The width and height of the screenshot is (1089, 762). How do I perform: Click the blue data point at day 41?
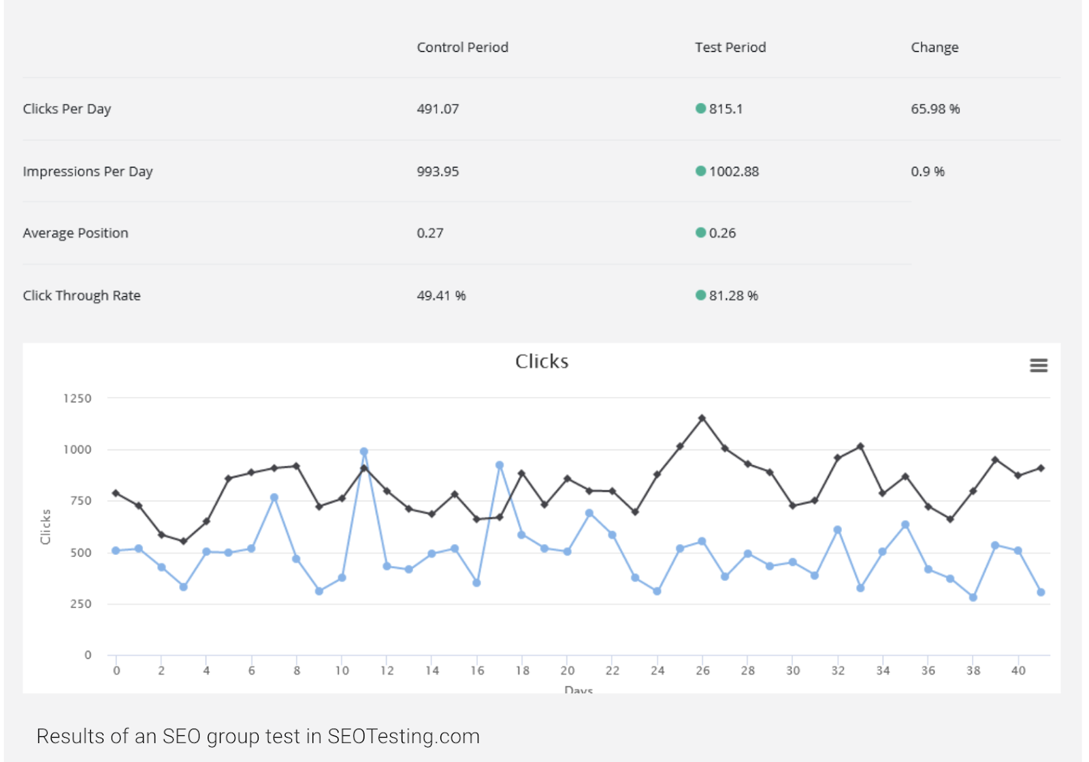pyautogui.click(x=1041, y=592)
